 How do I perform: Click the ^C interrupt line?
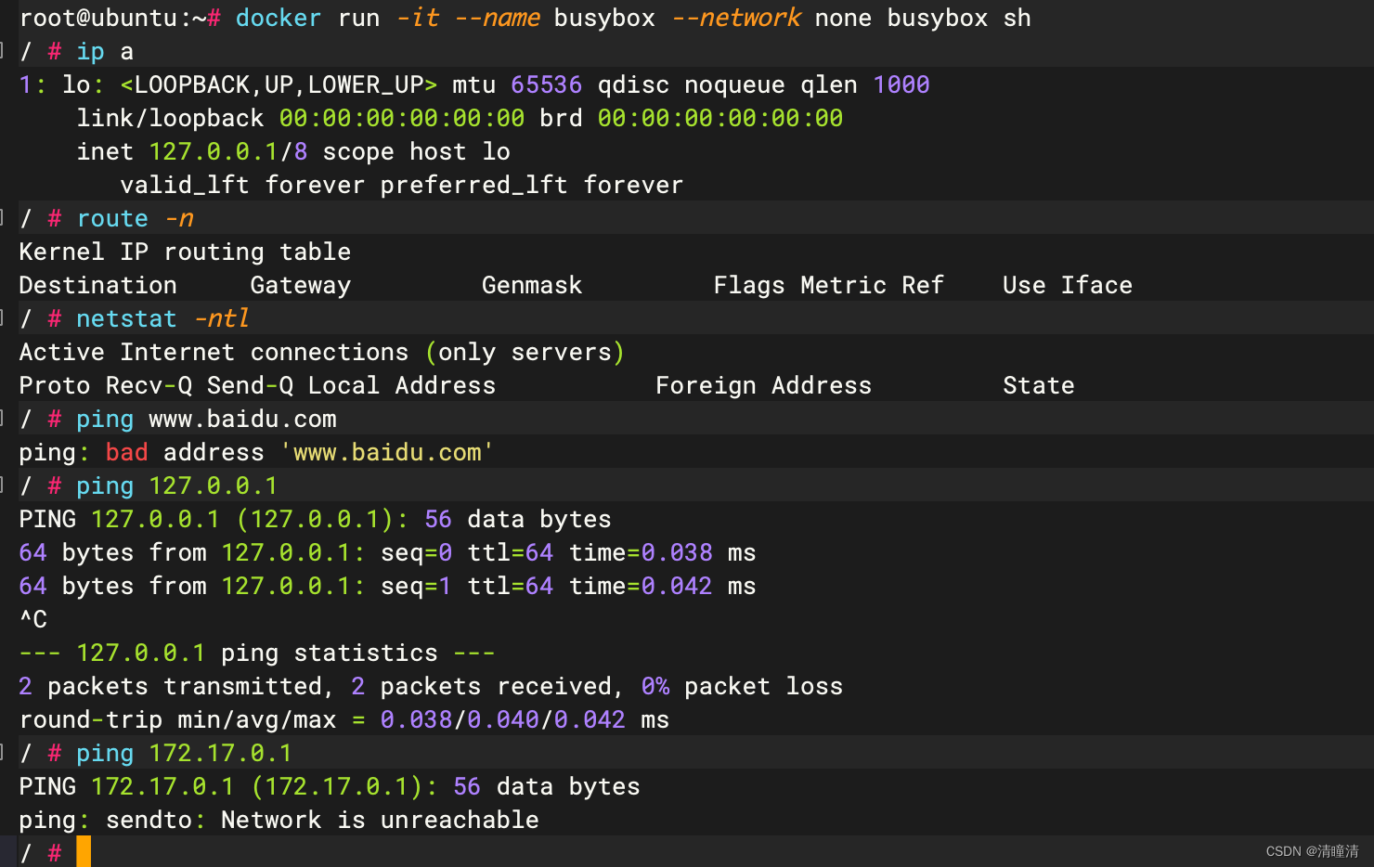(x=33, y=619)
